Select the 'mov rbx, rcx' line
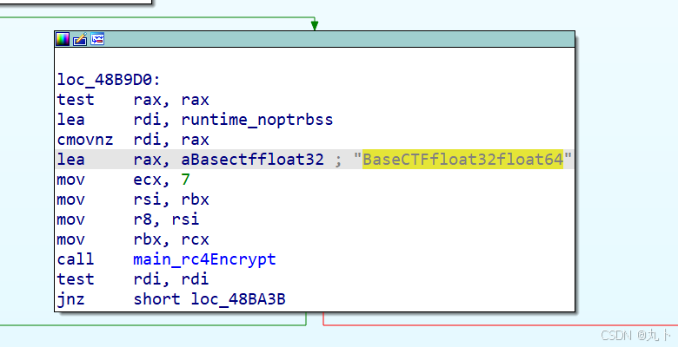The width and height of the screenshot is (678, 347). (x=133, y=239)
